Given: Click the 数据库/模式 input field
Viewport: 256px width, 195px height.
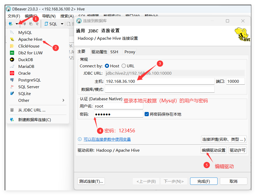Looking at the screenshot, I should [160, 89].
